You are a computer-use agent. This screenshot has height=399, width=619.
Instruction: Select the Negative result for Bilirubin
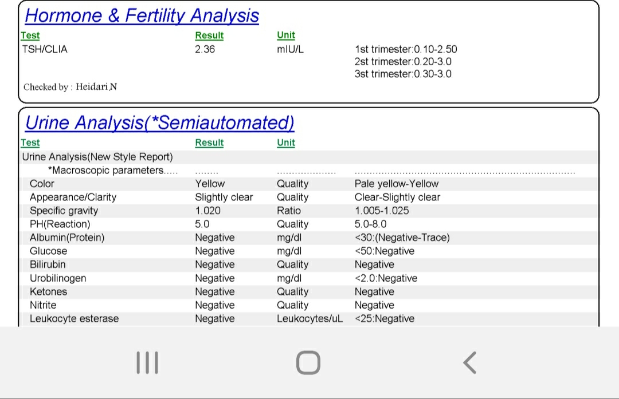pyautogui.click(x=215, y=264)
